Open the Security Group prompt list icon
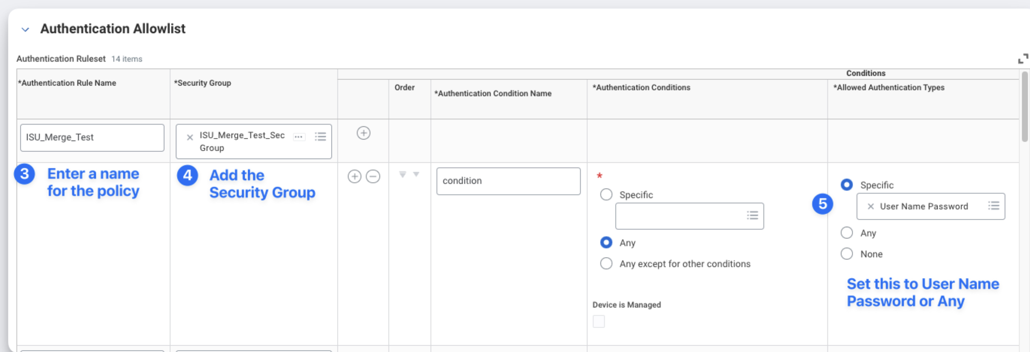Viewport: 1030px width, 352px height. [320, 137]
